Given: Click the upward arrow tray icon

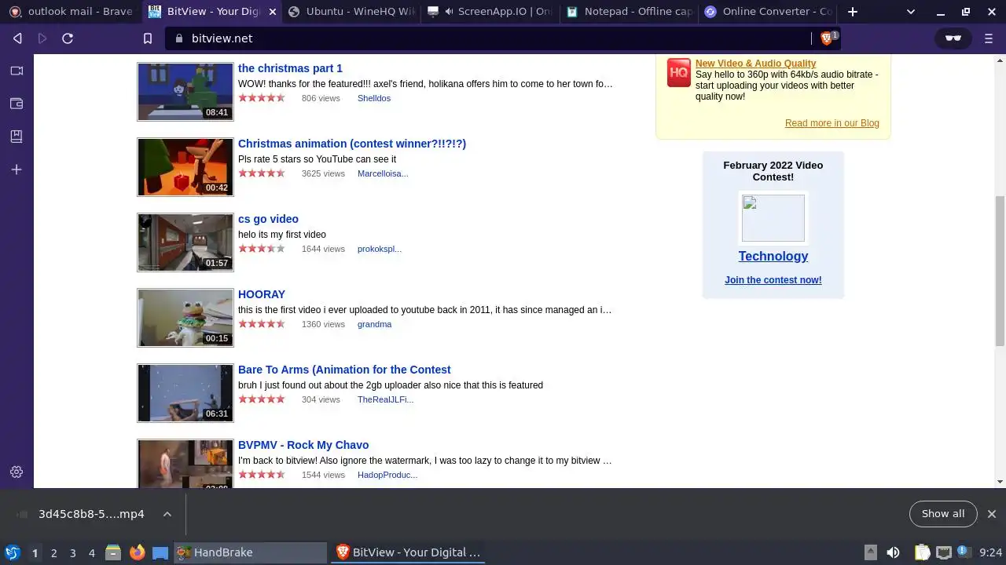Looking at the screenshot, I should pos(870,552).
